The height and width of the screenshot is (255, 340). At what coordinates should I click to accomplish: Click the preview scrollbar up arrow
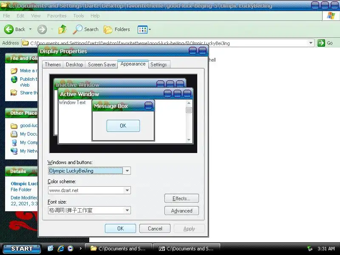(189, 103)
